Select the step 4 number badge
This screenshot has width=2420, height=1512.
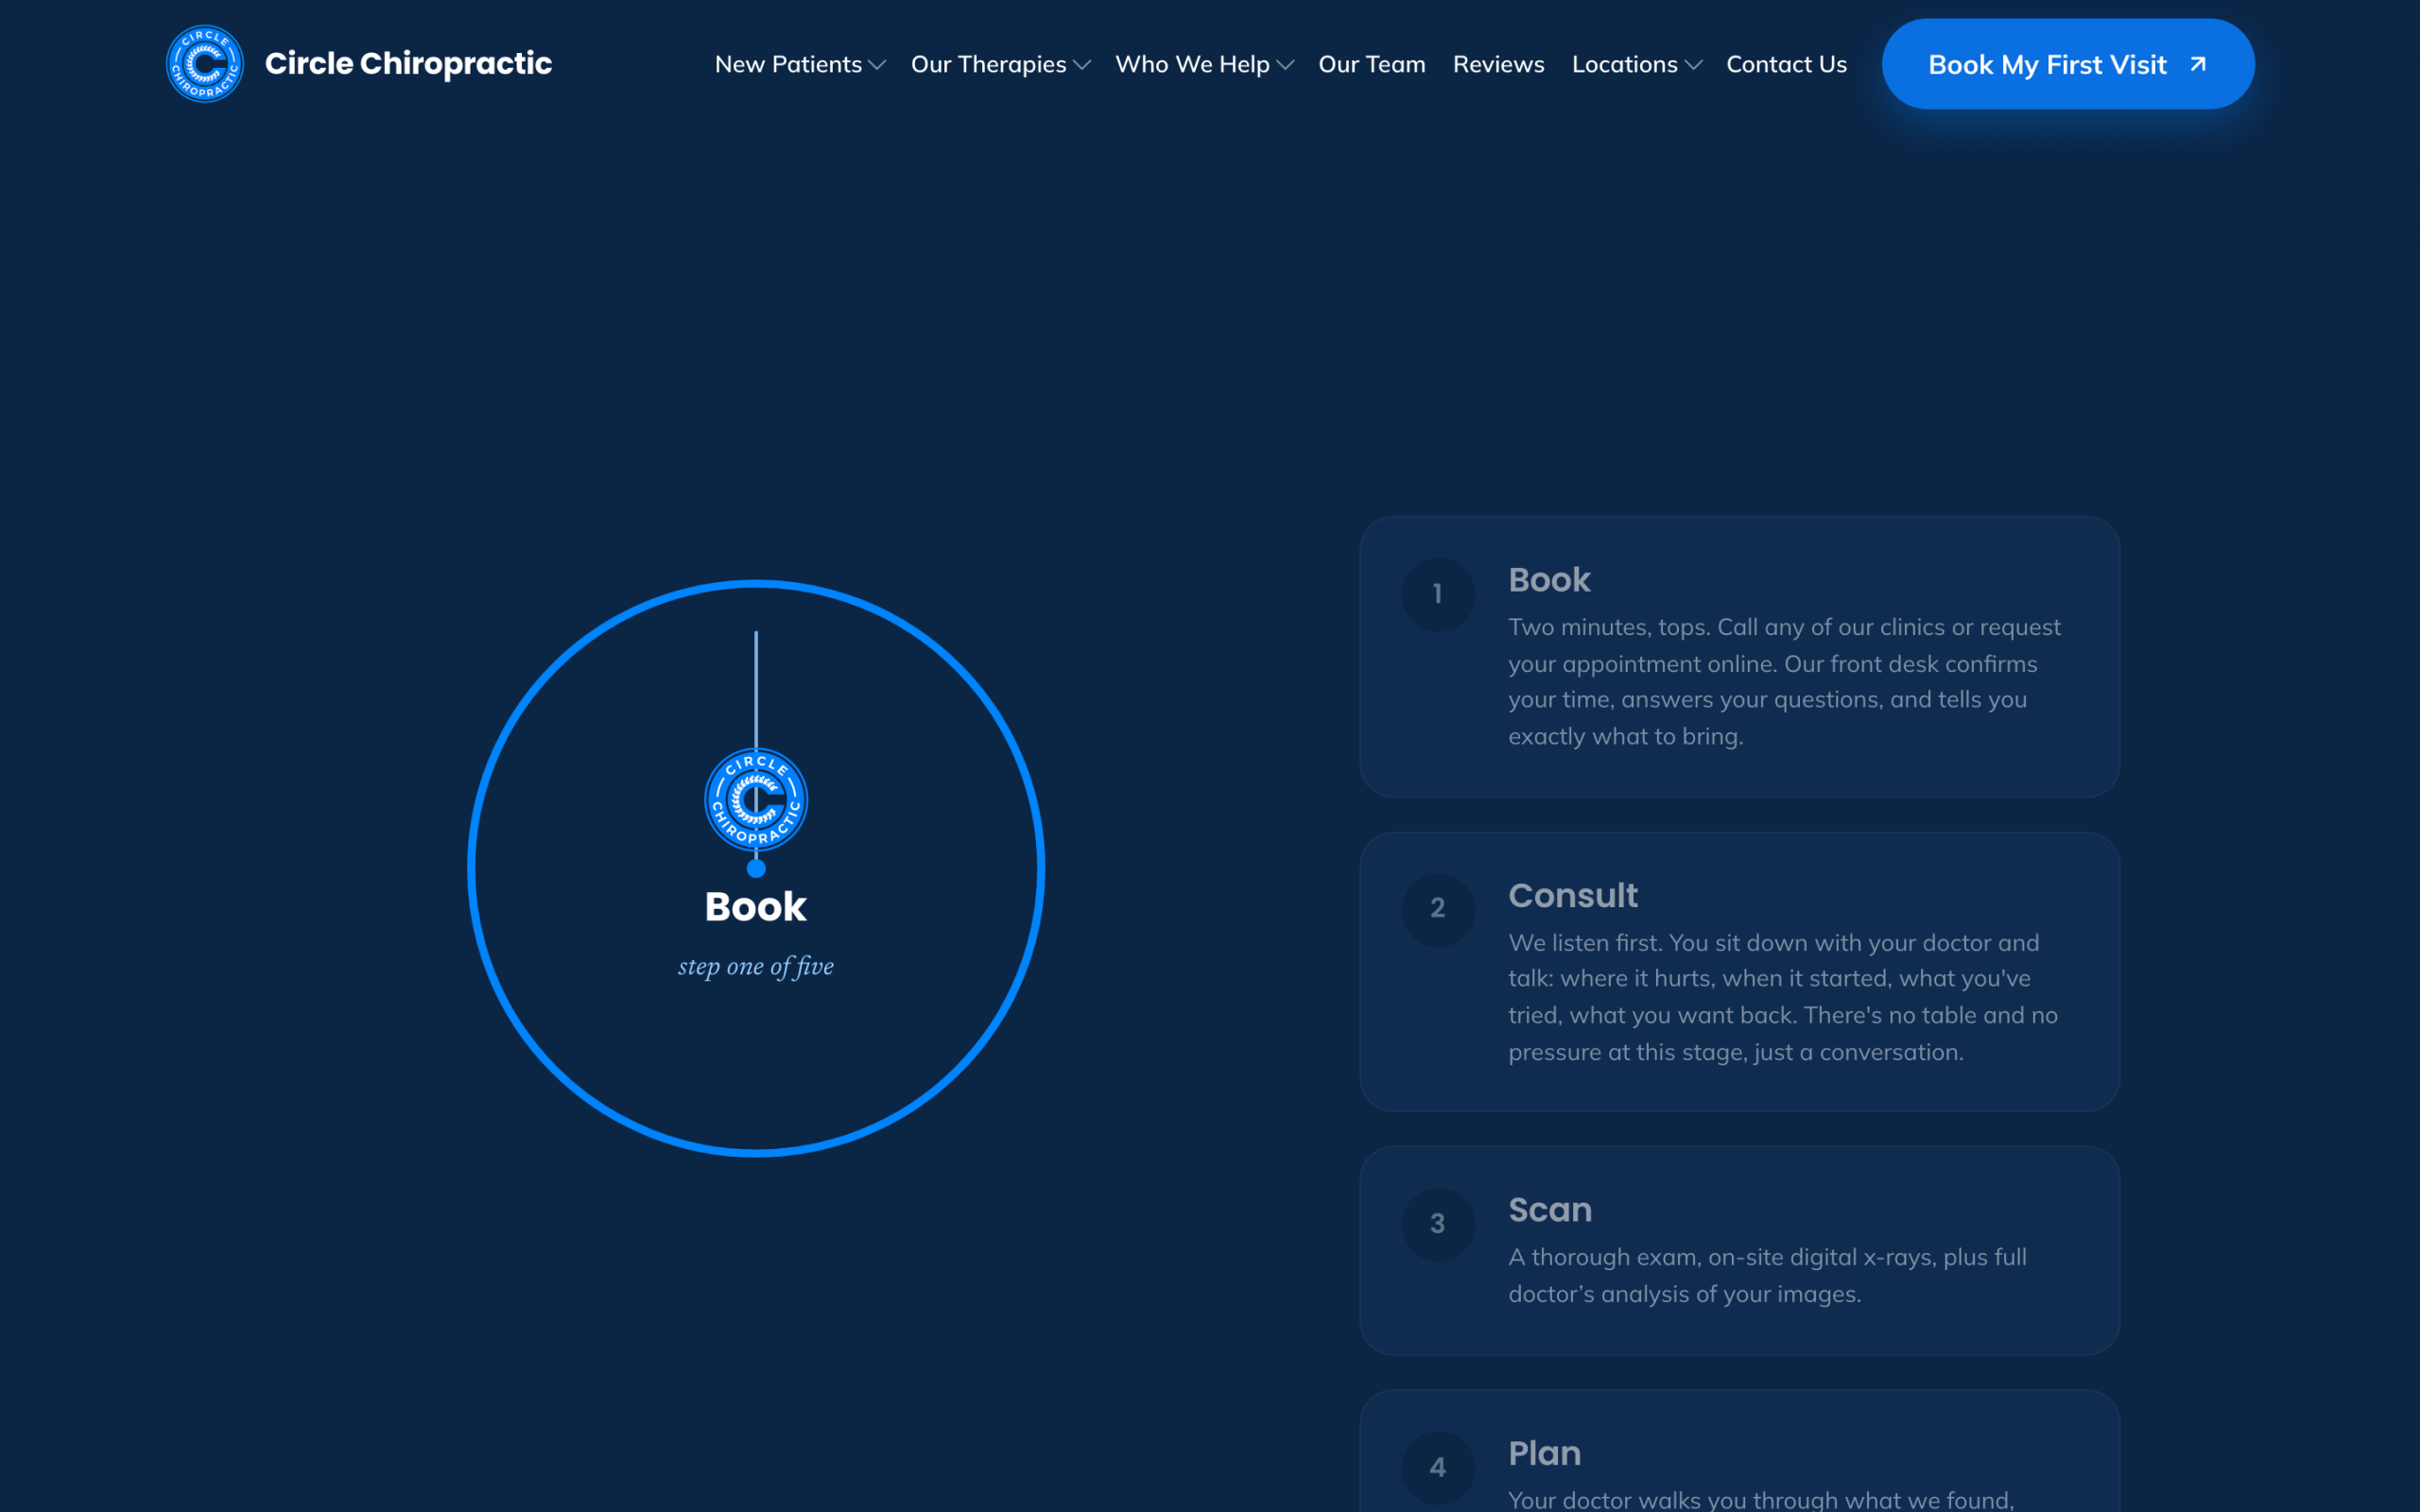(x=1438, y=1467)
